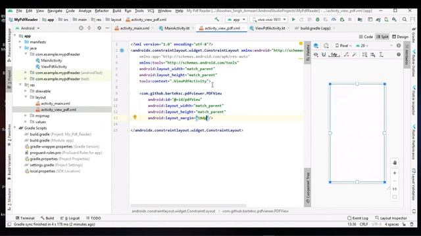Click the horizontal scrollbar in code editor
The image size is (421, 236).
click(x=188, y=205)
